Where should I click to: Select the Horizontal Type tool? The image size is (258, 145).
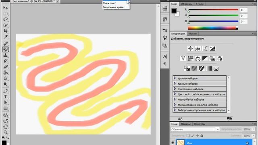click(x=5, y=97)
